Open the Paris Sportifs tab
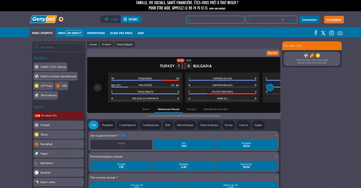Screen dimensions: 361x188 [x=42, y=33]
